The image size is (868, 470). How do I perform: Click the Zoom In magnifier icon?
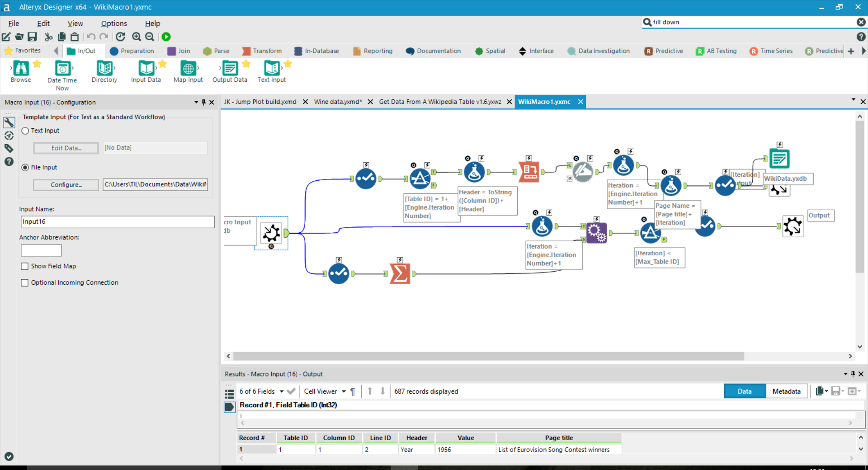point(137,37)
